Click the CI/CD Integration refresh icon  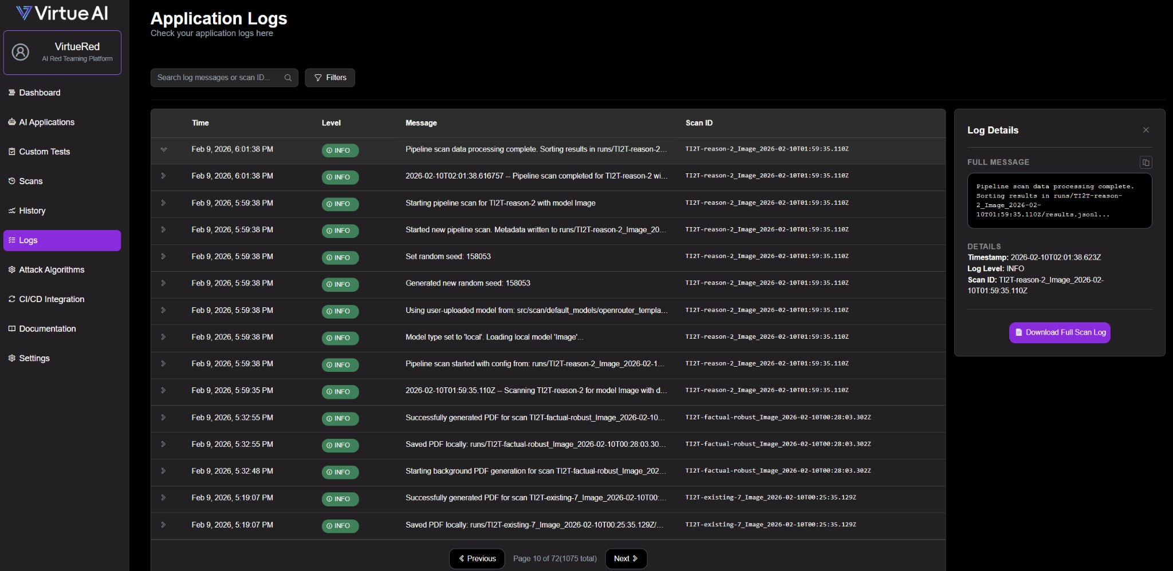click(x=11, y=299)
